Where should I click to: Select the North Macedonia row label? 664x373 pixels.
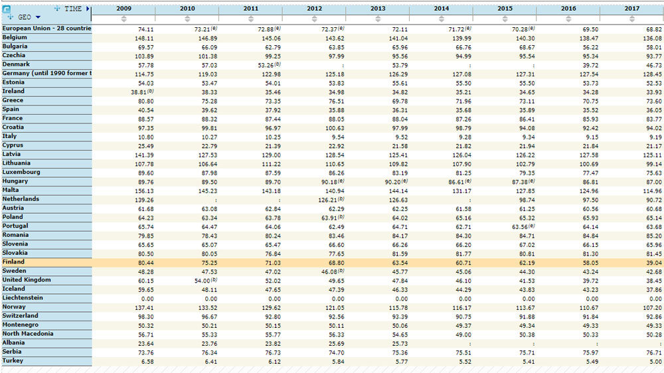(x=27, y=334)
